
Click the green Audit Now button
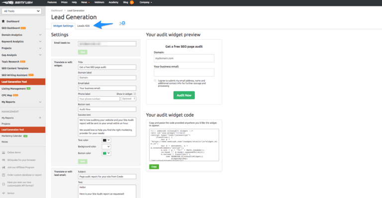pos(184,95)
